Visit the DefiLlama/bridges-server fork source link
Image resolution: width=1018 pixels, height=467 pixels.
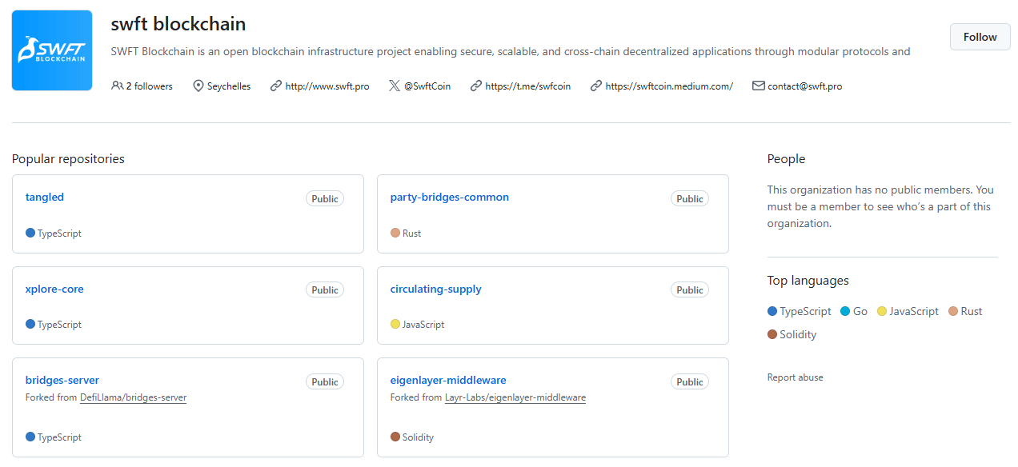click(133, 397)
